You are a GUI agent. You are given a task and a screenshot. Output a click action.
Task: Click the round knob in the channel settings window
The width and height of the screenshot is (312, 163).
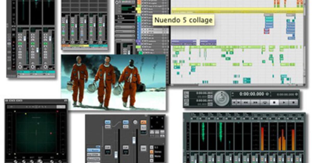(135, 122)
